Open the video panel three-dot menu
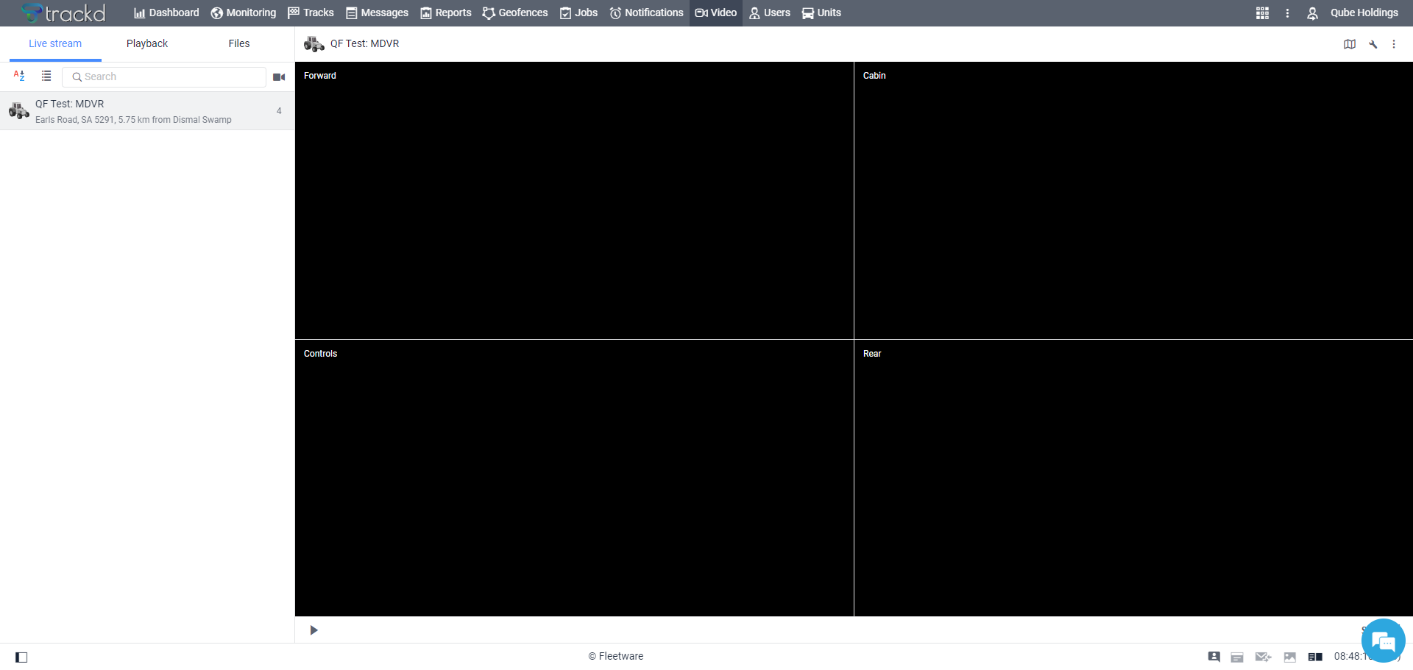 pos(1394,44)
